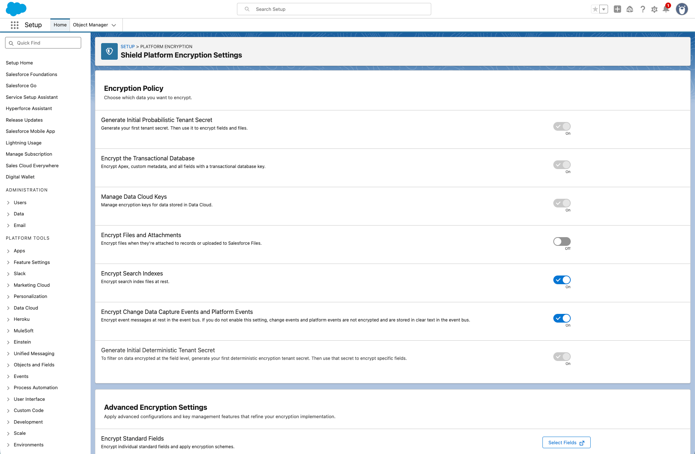This screenshot has height=454, width=695.
Task: Open the setup gear menu
Action: 654,9
